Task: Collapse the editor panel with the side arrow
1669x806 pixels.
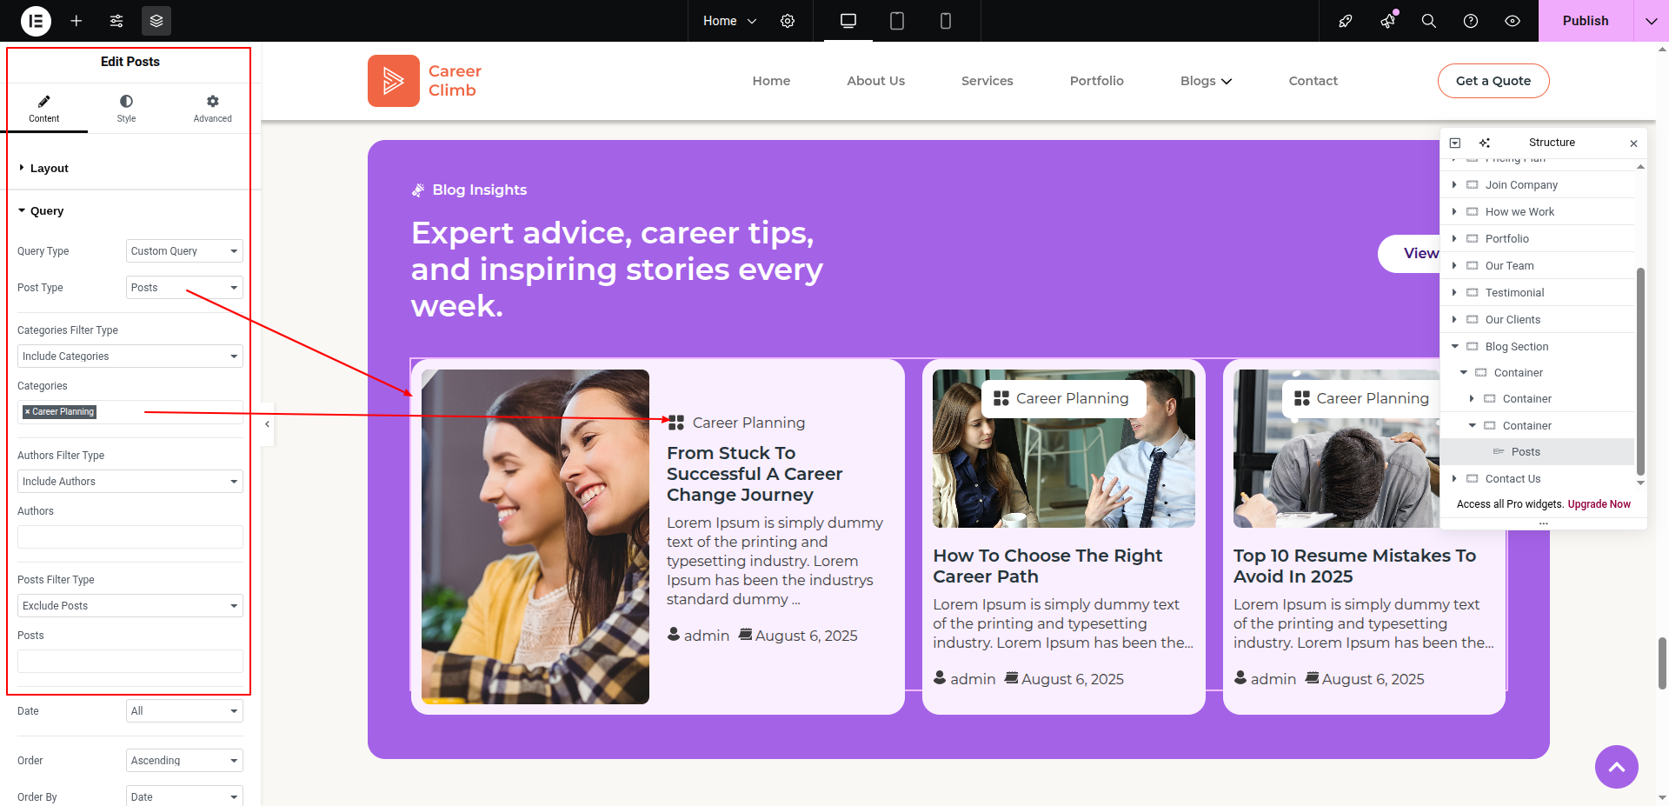Action: tap(268, 424)
